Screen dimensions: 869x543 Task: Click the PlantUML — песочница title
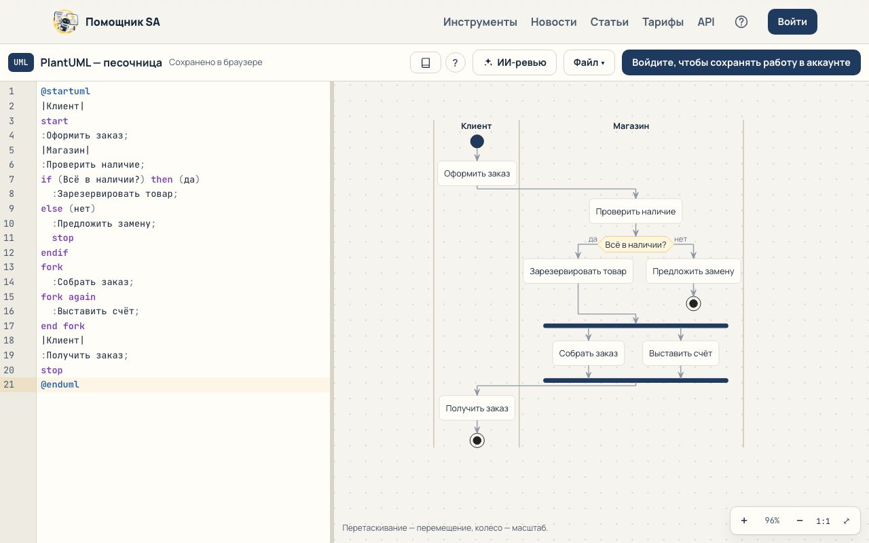tap(101, 62)
